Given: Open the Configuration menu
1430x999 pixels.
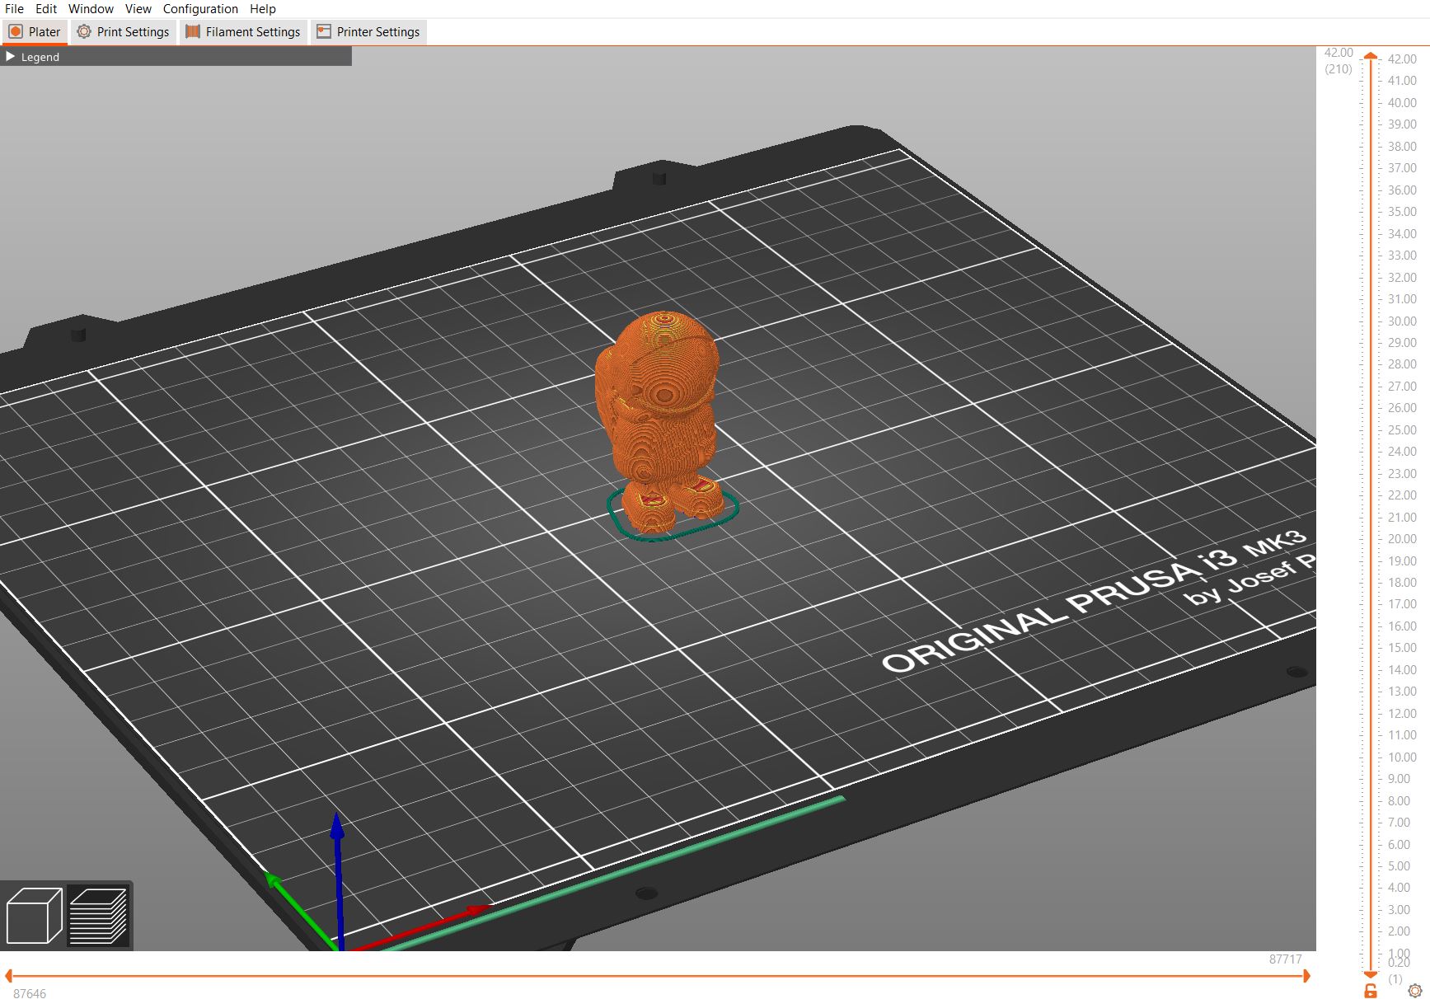Looking at the screenshot, I should (200, 8).
